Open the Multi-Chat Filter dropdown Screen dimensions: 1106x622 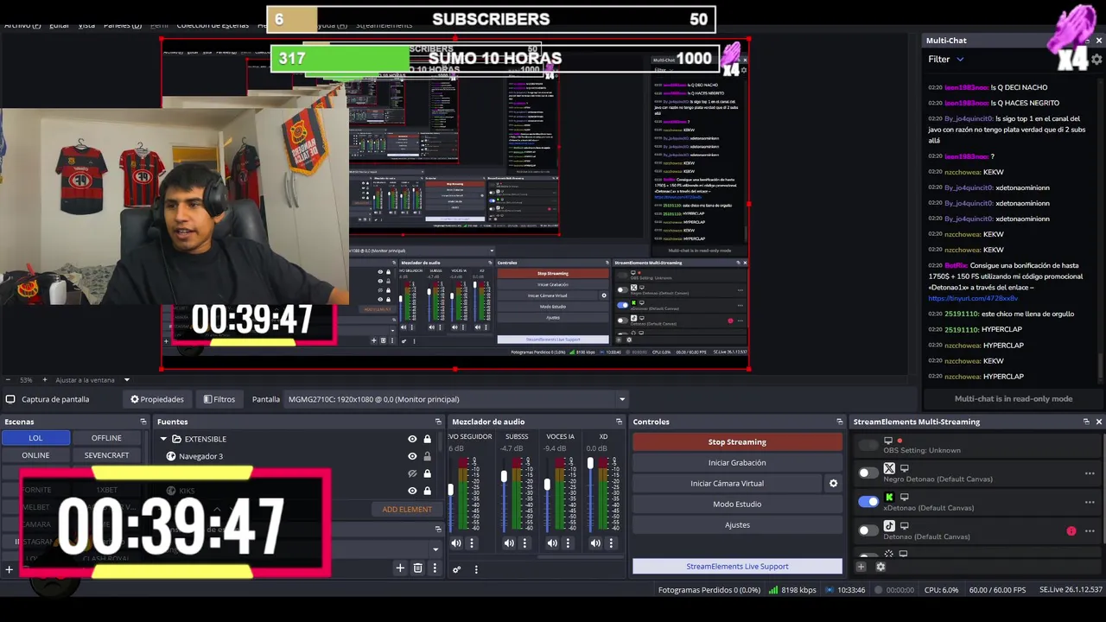(946, 59)
